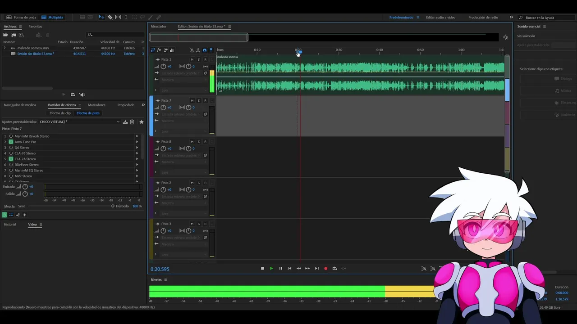
Task: Click the red Record button
Action: [x=325, y=269]
